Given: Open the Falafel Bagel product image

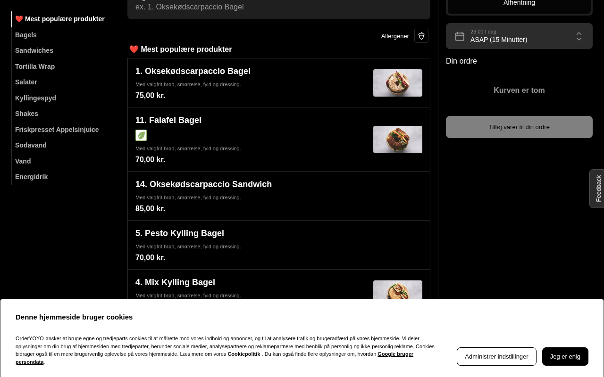Looking at the screenshot, I should [x=398, y=139].
